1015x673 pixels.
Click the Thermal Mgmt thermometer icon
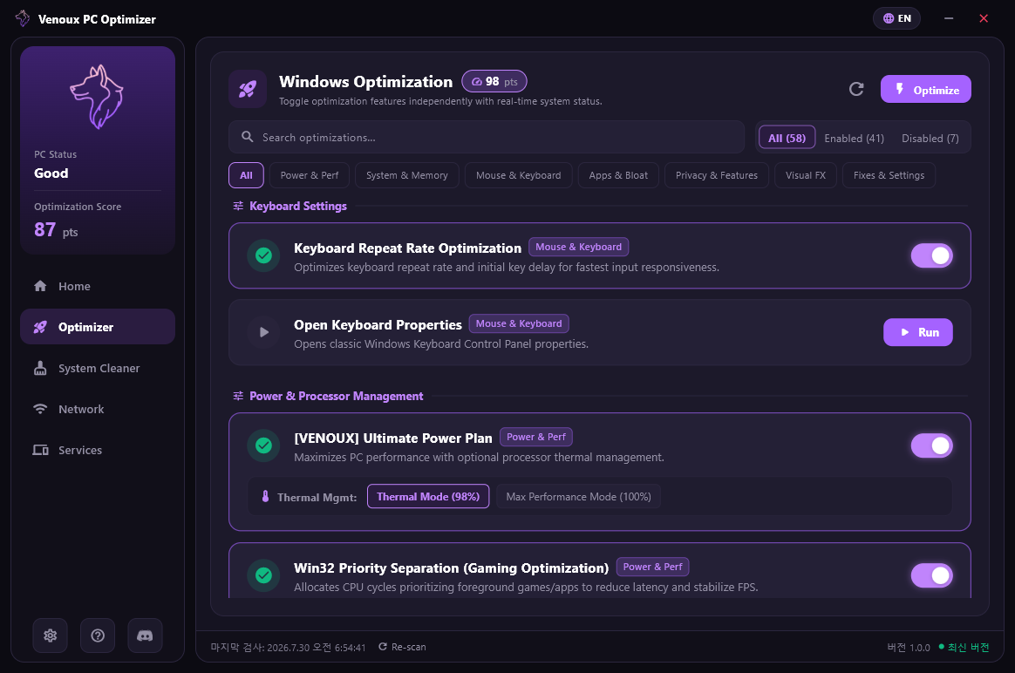click(265, 496)
